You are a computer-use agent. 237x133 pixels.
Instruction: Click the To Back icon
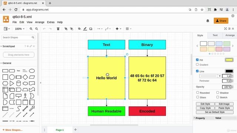[71, 29]
